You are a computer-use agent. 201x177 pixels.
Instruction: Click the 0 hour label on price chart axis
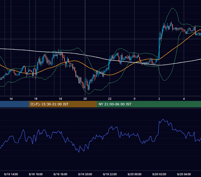134,99
